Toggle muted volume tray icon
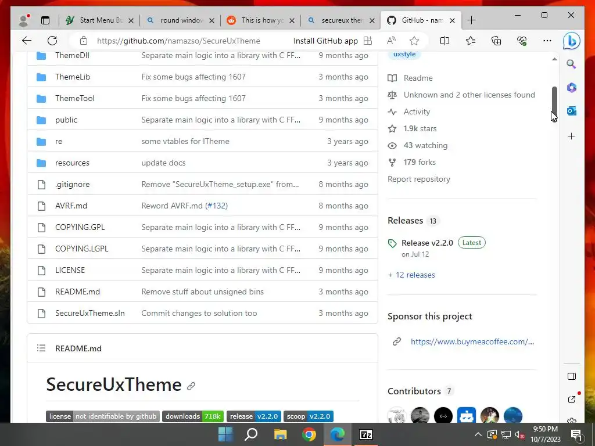Image resolution: width=595 pixels, height=446 pixels. [520, 435]
